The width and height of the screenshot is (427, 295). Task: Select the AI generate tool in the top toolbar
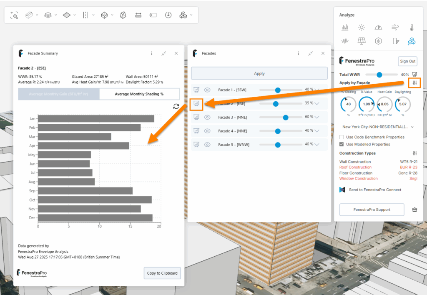[x=14, y=15]
